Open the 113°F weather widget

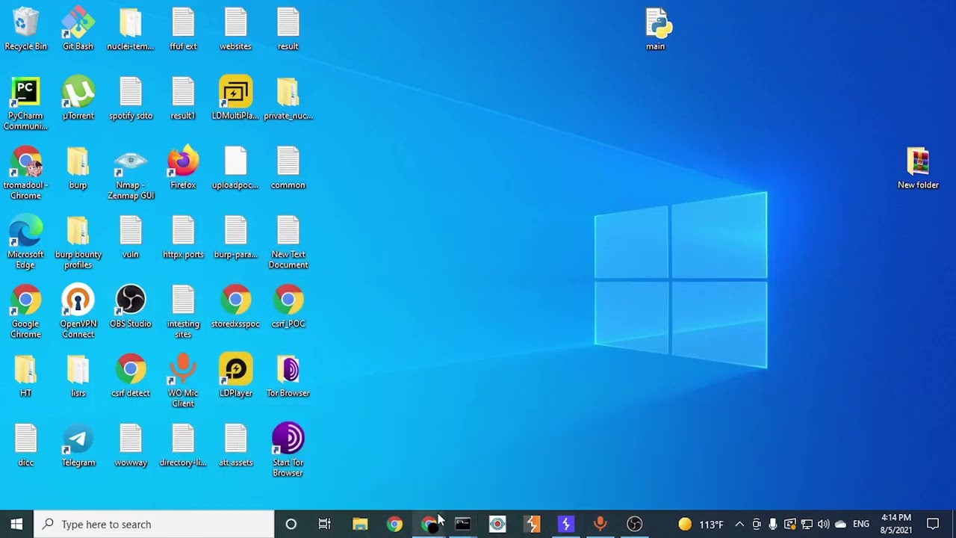click(x=701, y=524)
